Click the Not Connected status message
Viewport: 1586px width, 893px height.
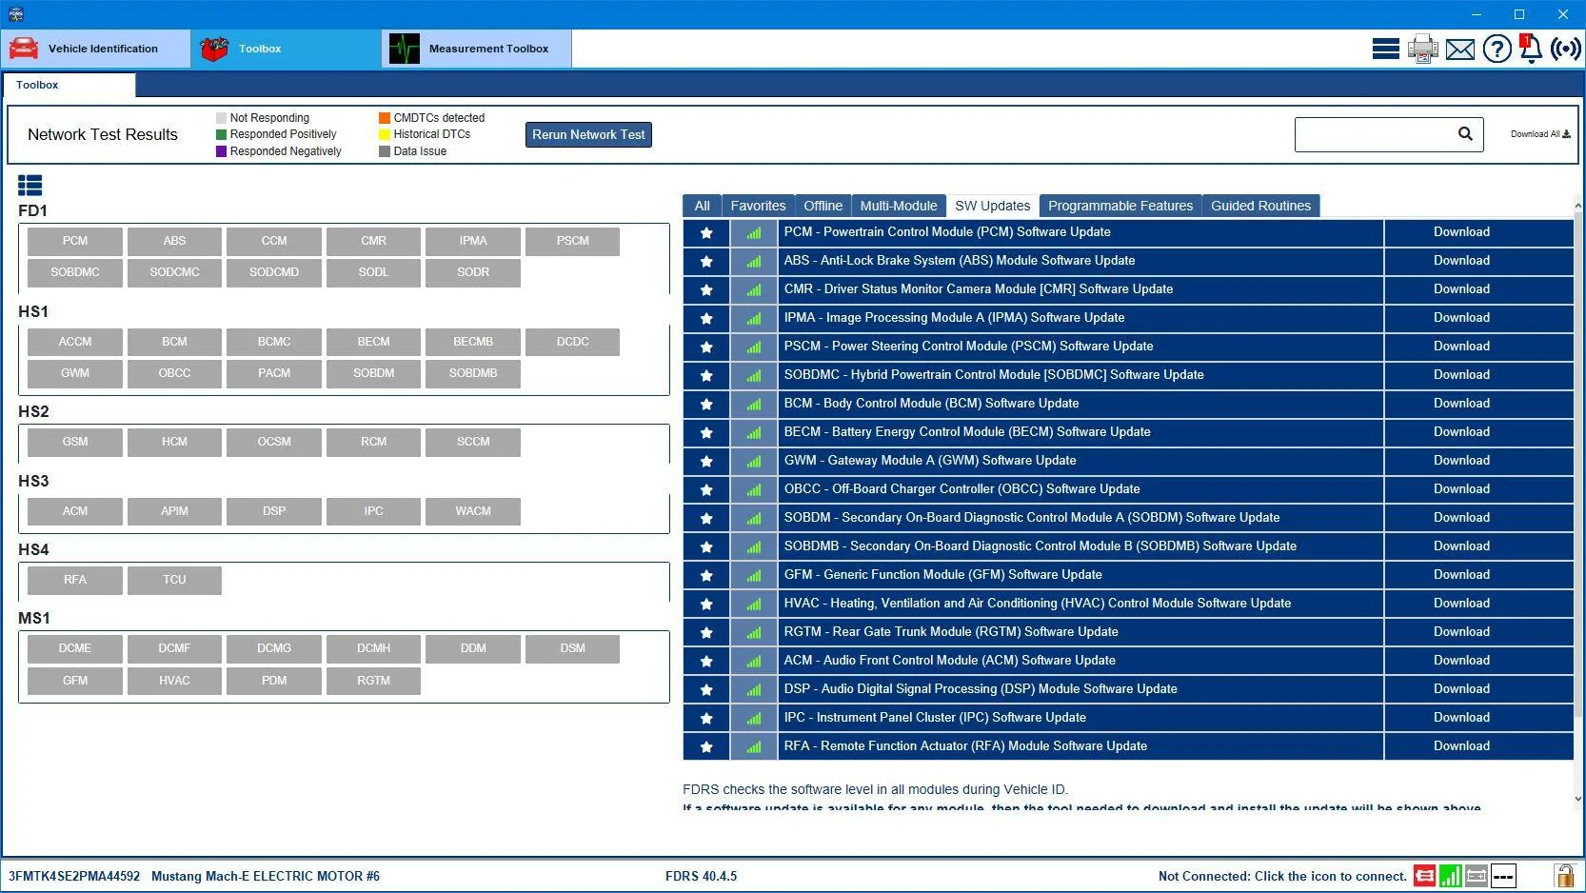tap(1282, 877)
